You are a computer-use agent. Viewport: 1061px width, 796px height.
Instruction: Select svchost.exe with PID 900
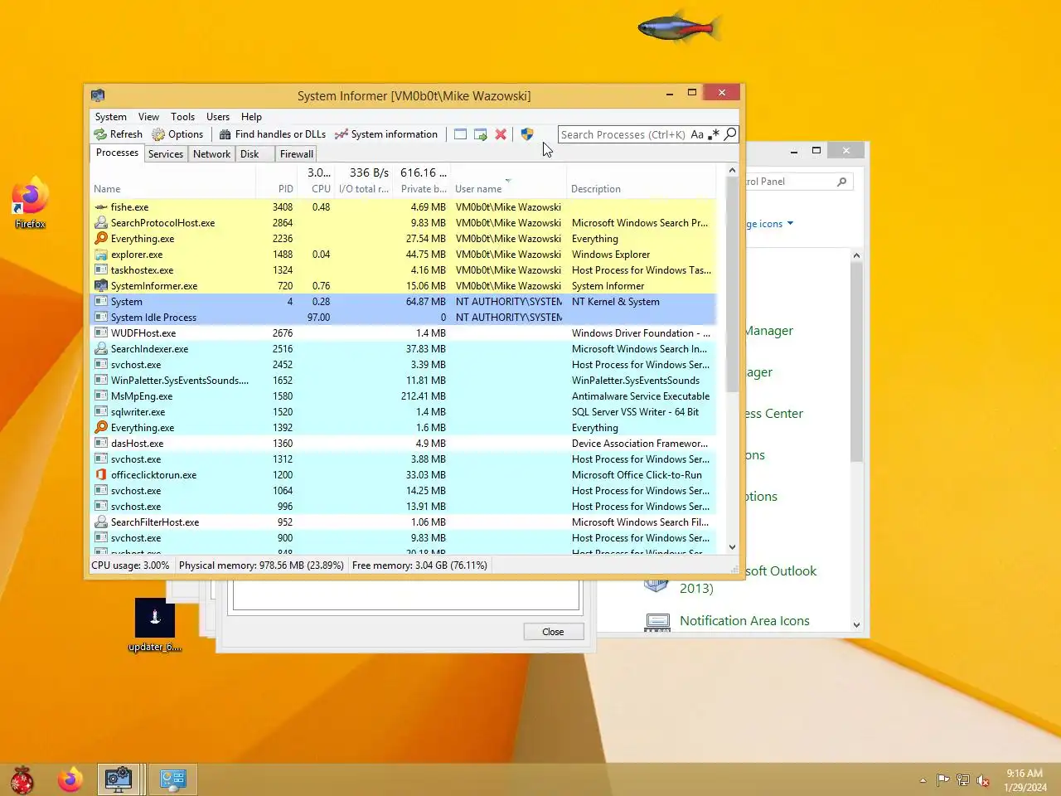[x=403, y=538]
